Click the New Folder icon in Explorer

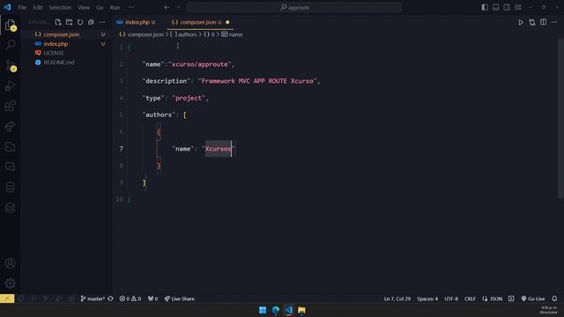[69, 22]
